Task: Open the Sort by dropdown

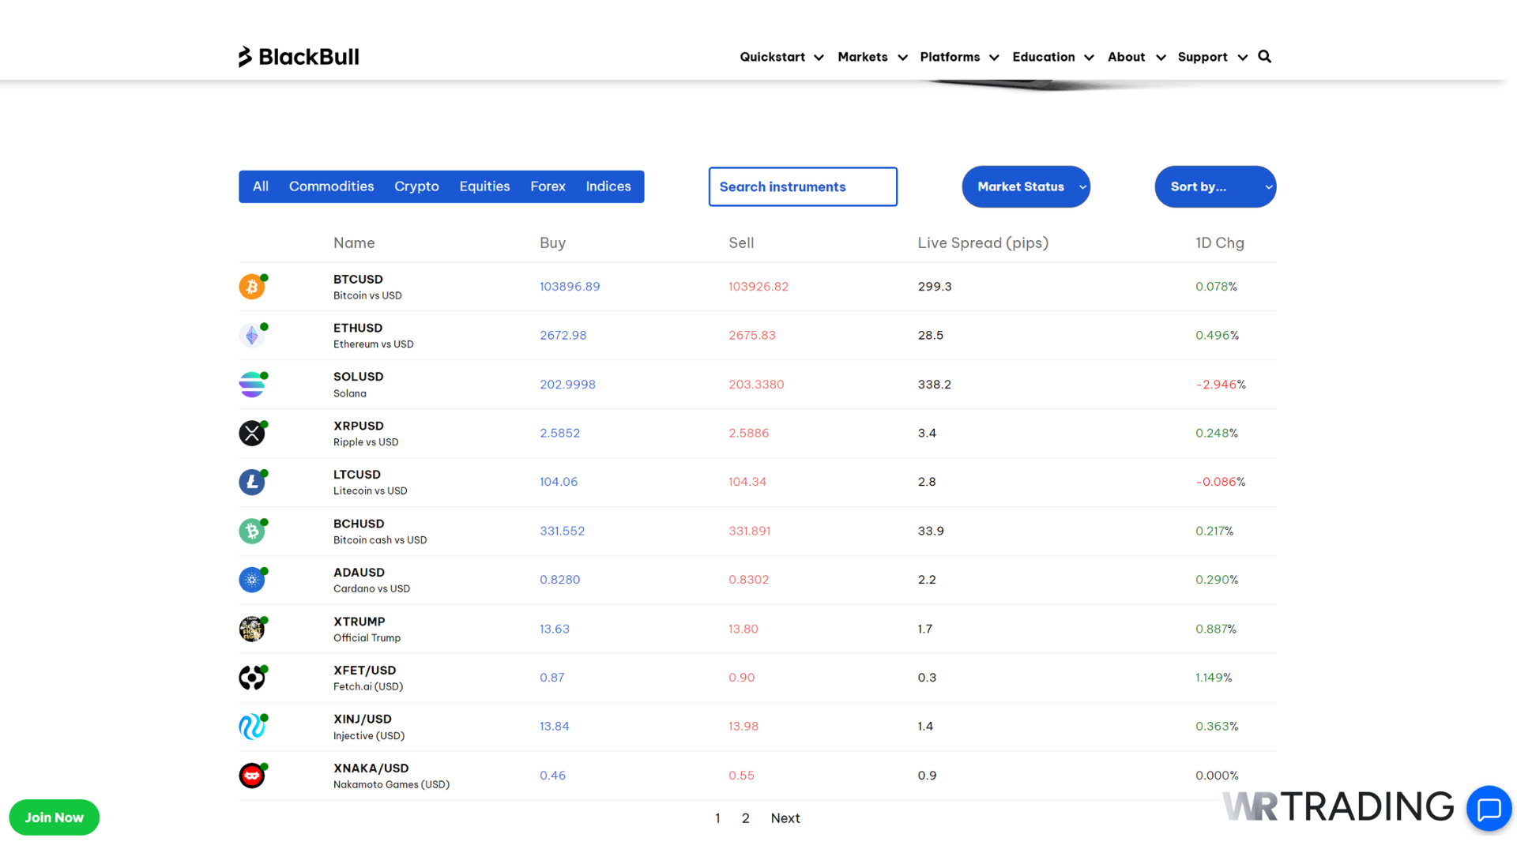Action: 1215,187
